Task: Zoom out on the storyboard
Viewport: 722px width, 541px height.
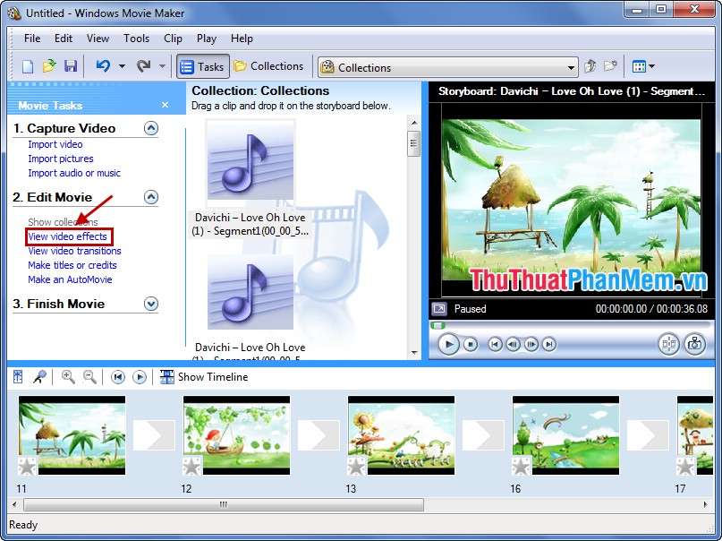Action: [89, 376]
